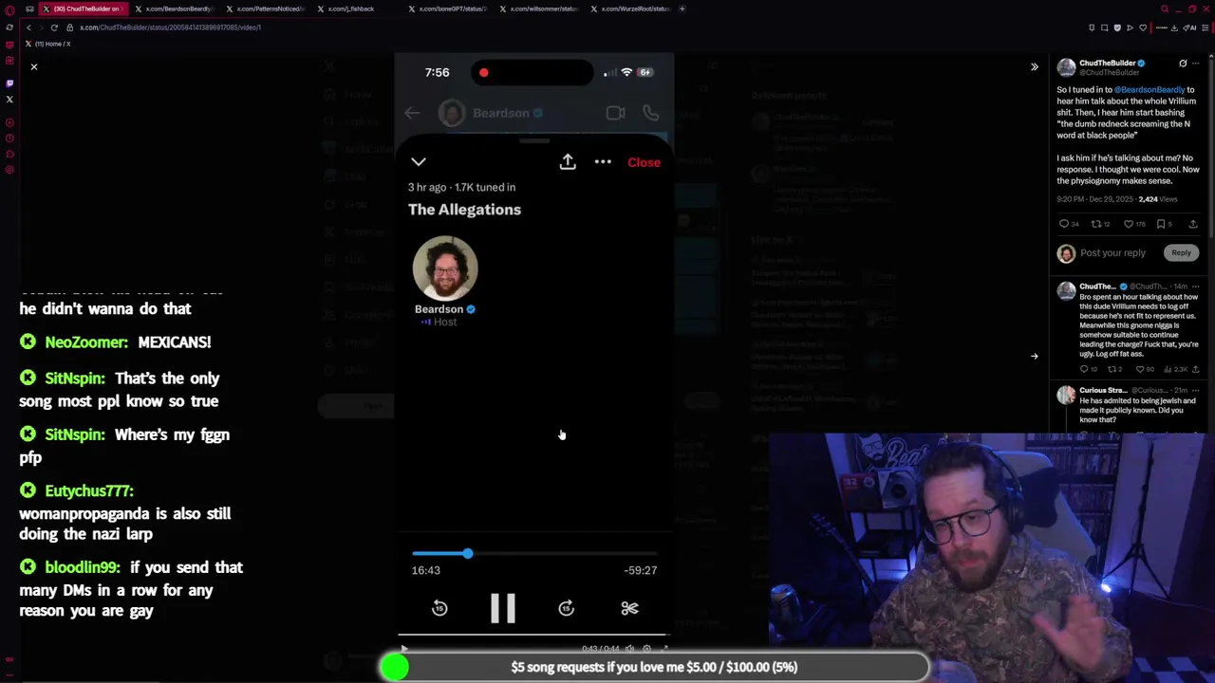The height and width of the screenshot is (683, 1215).
Task: View analytics of reply with 2.3K views
Action: (x=1175, y=369)
